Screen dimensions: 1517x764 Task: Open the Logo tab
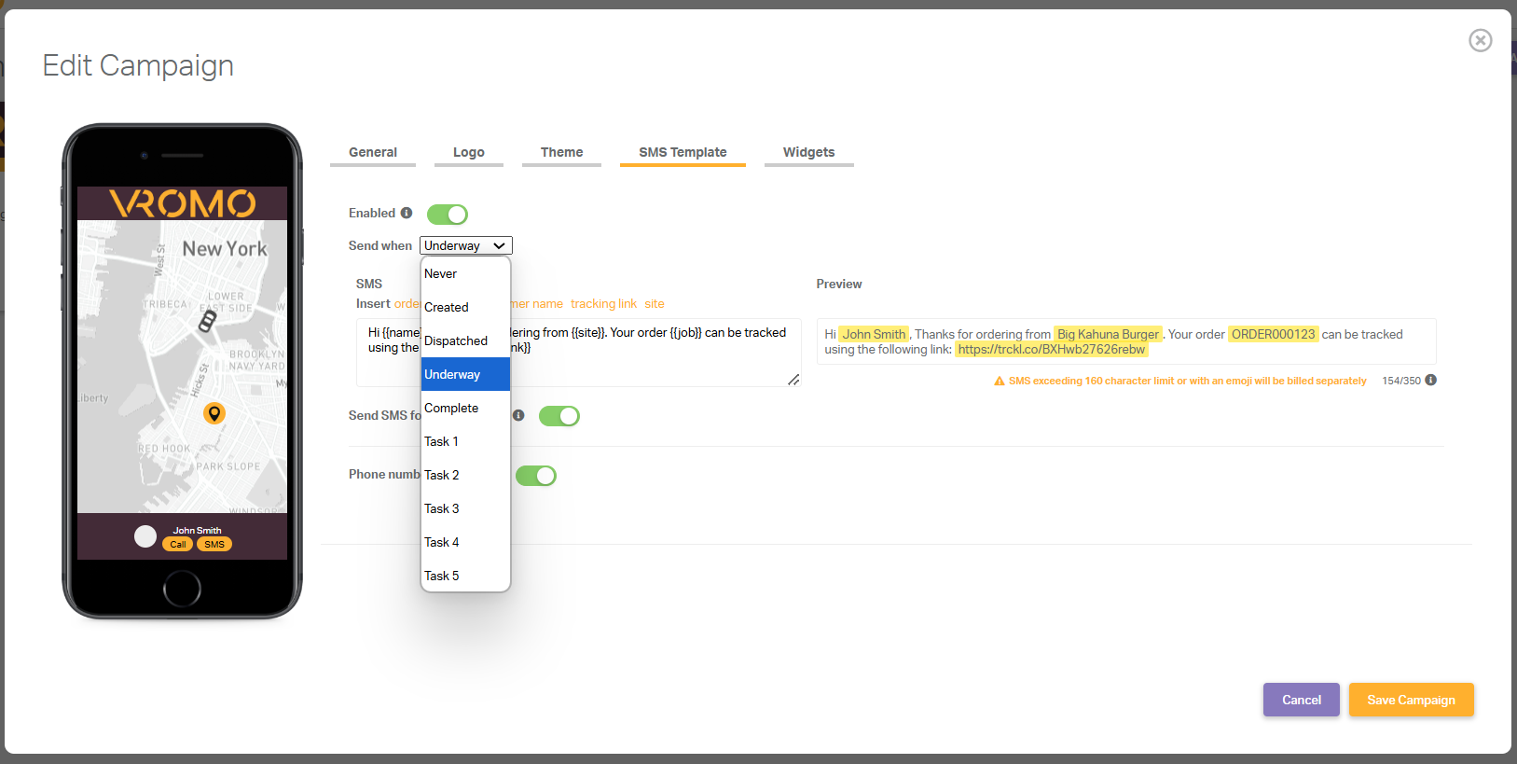click(x=469, y=153)
